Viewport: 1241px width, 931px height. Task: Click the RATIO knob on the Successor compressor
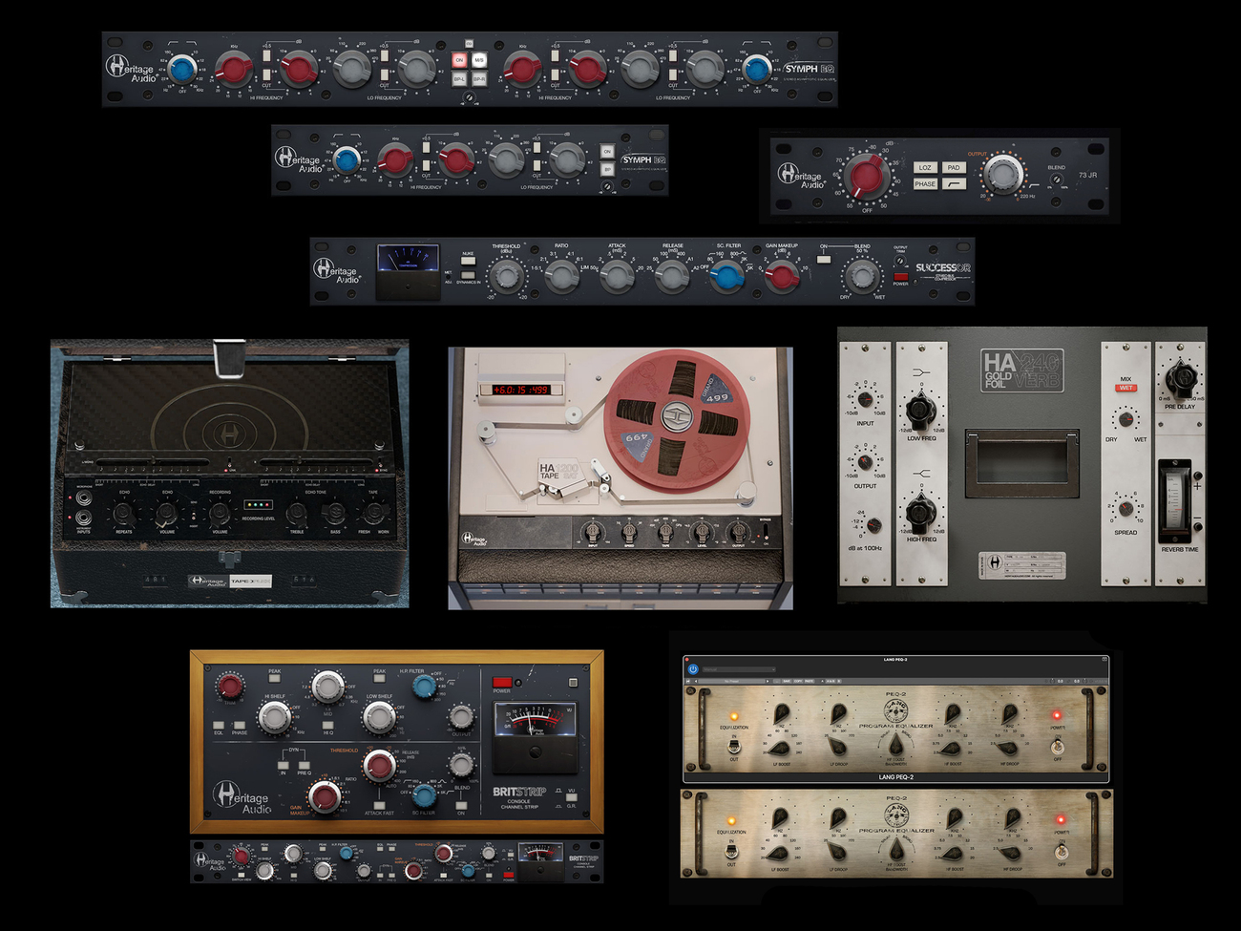point(561,276)
